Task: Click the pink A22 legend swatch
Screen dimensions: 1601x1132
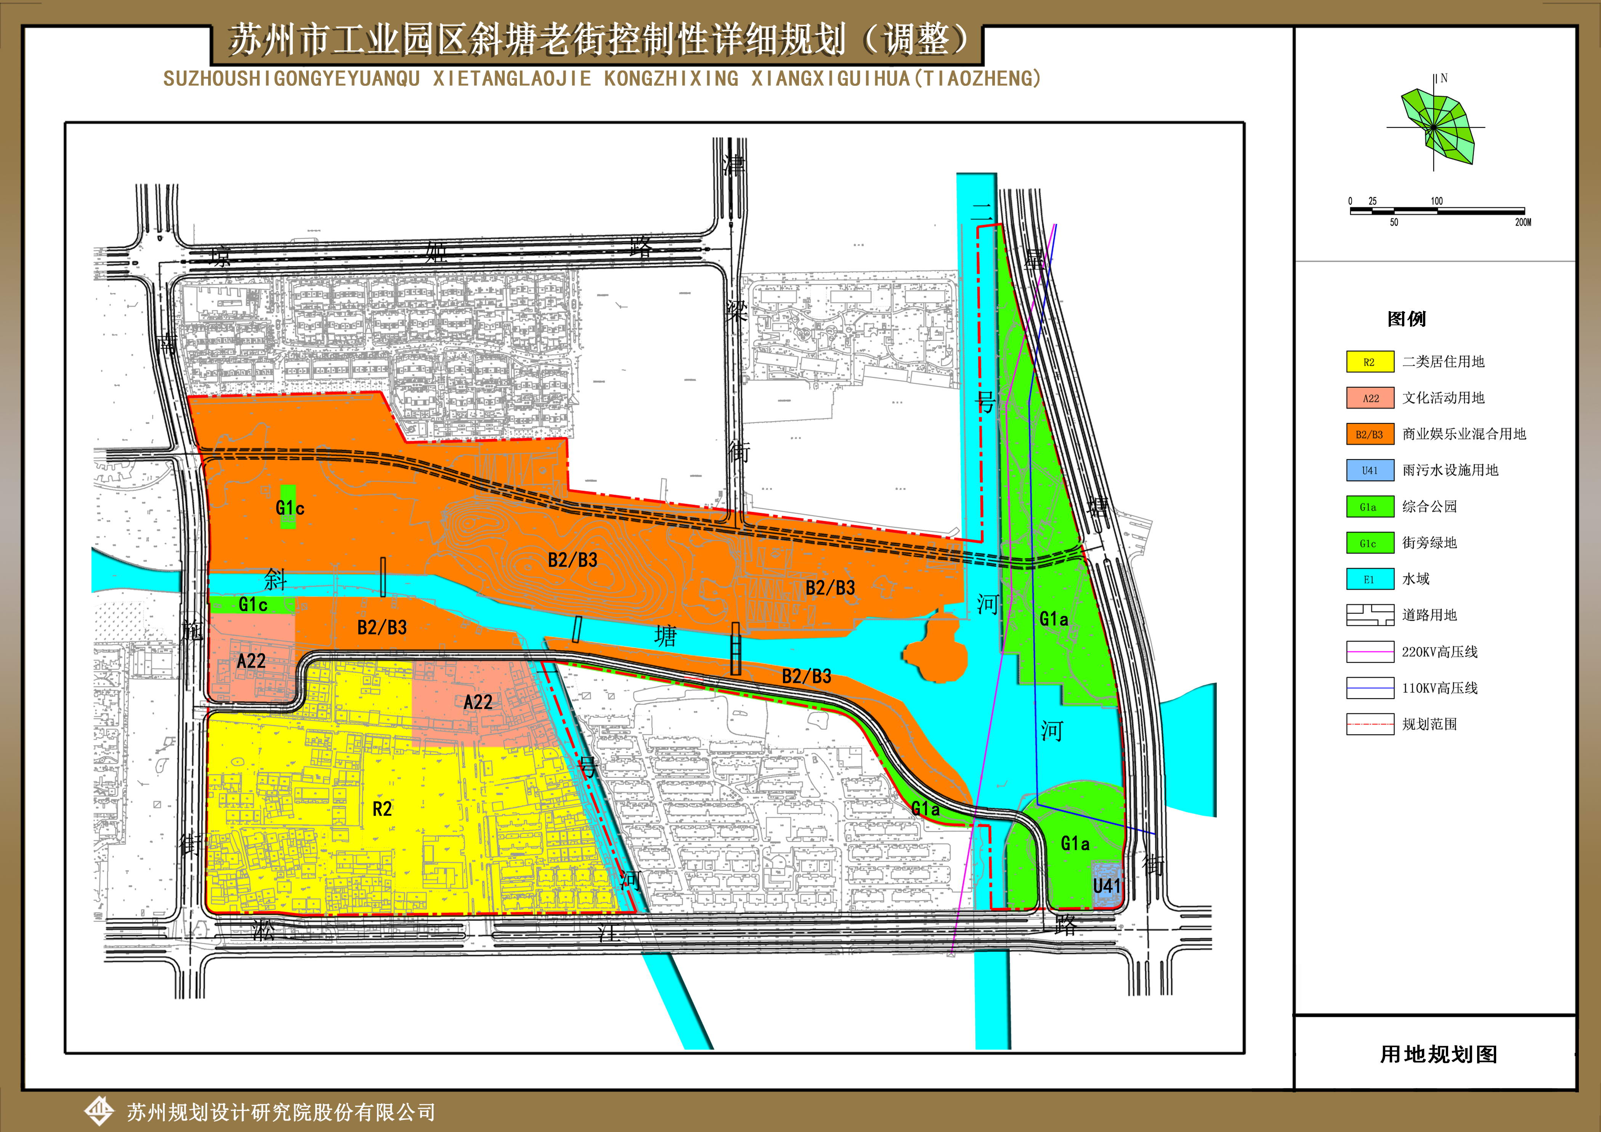Action: (1370, 398)
